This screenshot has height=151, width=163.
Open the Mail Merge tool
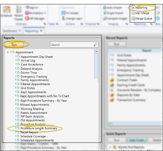click(140, 13)
